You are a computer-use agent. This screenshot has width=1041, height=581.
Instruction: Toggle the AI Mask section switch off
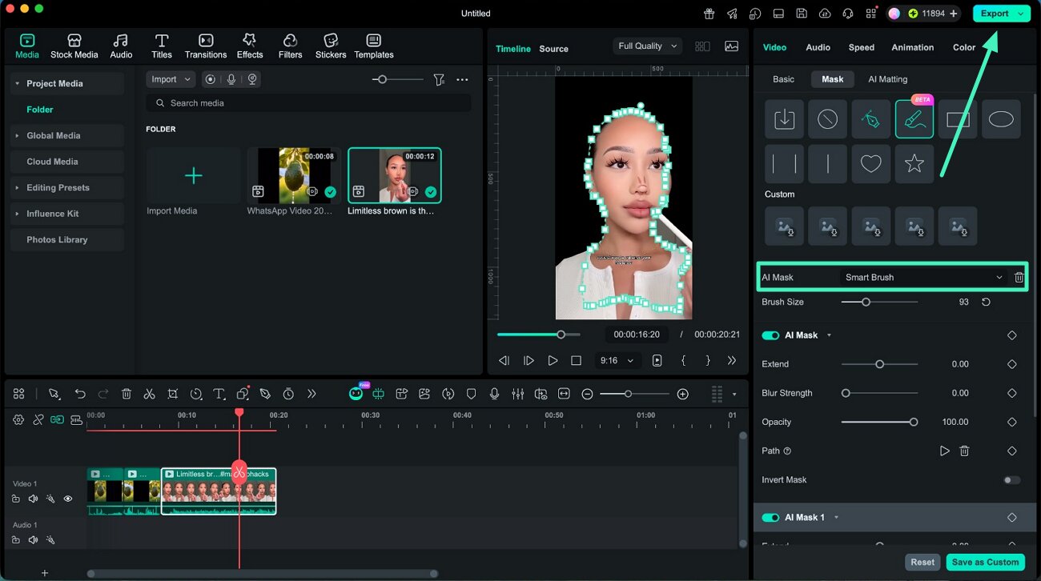point(770,335)
